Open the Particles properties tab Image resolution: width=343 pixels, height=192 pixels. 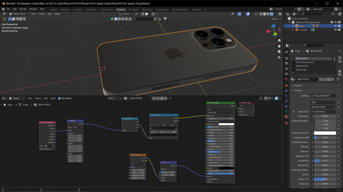point(286,96)
